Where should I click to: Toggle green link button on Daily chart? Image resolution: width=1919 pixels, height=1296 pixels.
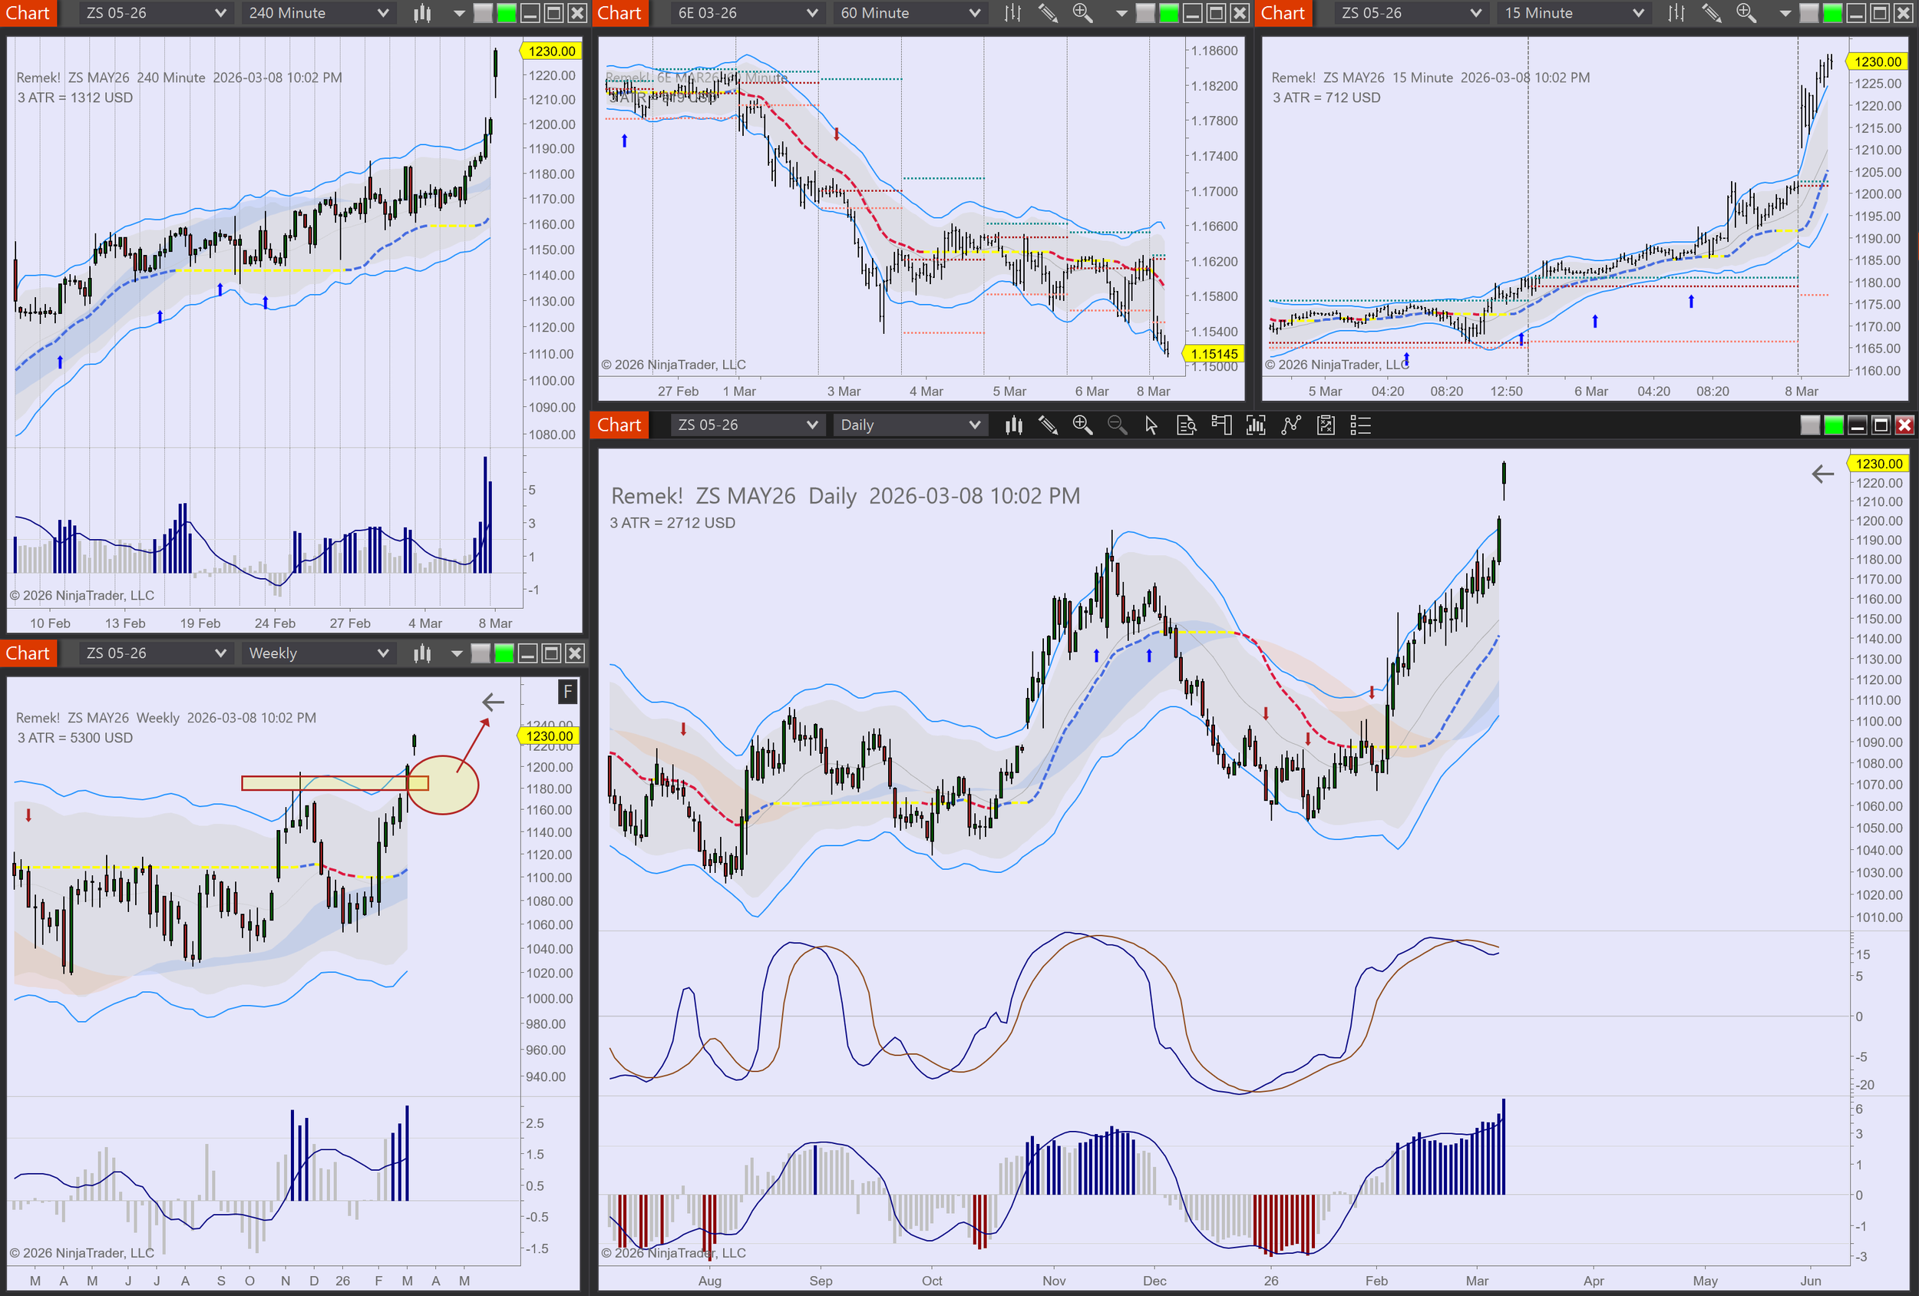1833,425
